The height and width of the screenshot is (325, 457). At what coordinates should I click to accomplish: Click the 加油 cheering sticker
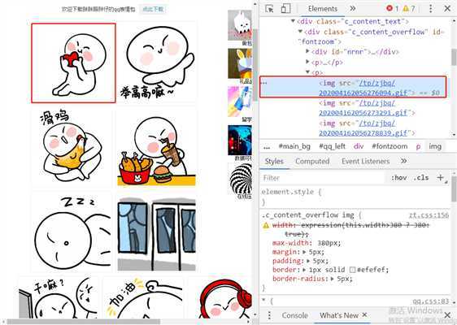tap(143, 297)
